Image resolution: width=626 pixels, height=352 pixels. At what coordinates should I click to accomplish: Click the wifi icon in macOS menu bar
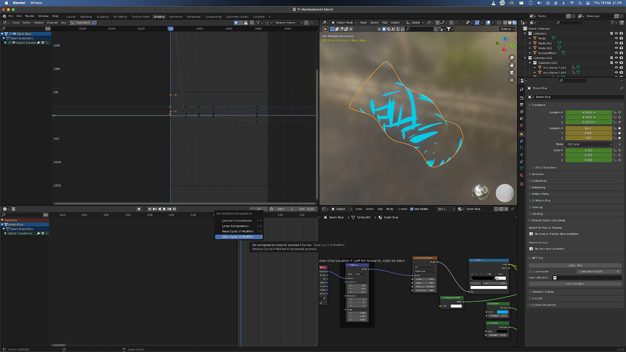tap(572, 3)
